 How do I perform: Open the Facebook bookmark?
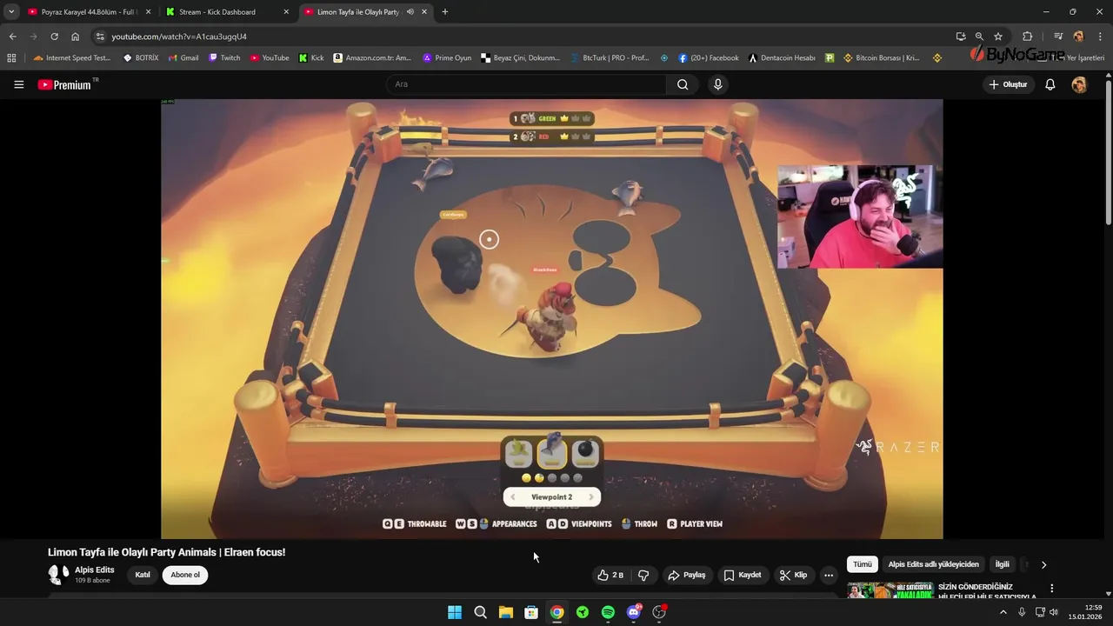point(708,58)
